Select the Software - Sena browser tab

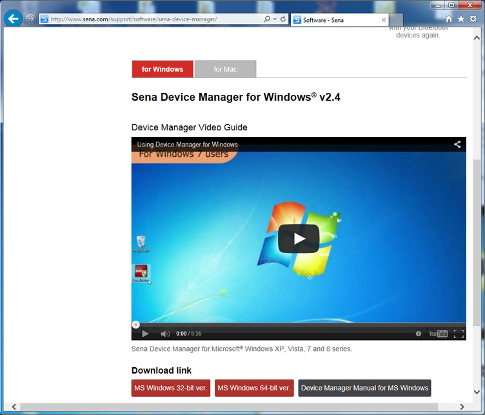(x=340, y=20)
